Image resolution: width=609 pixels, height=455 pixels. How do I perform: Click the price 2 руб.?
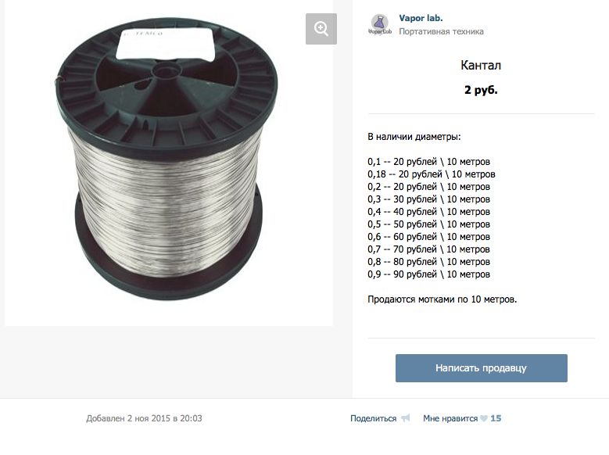click(481, 90)
